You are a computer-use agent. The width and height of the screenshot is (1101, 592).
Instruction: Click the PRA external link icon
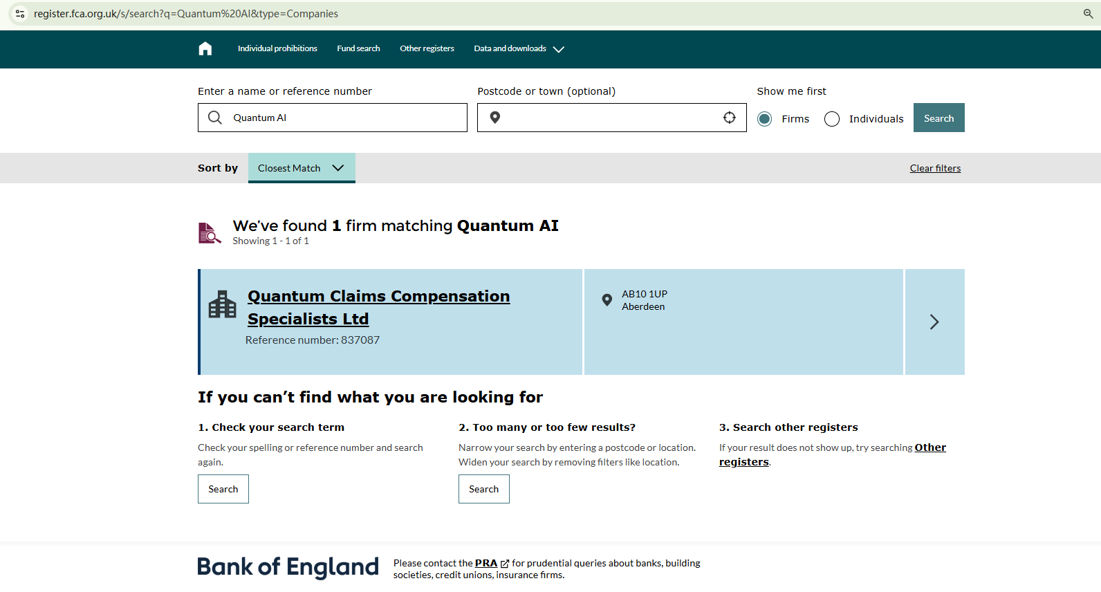coord(505,564)
